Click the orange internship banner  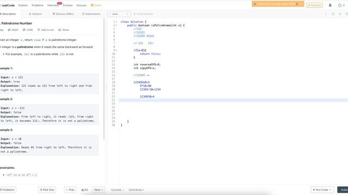pyautogui.click(x=278, y=4)
